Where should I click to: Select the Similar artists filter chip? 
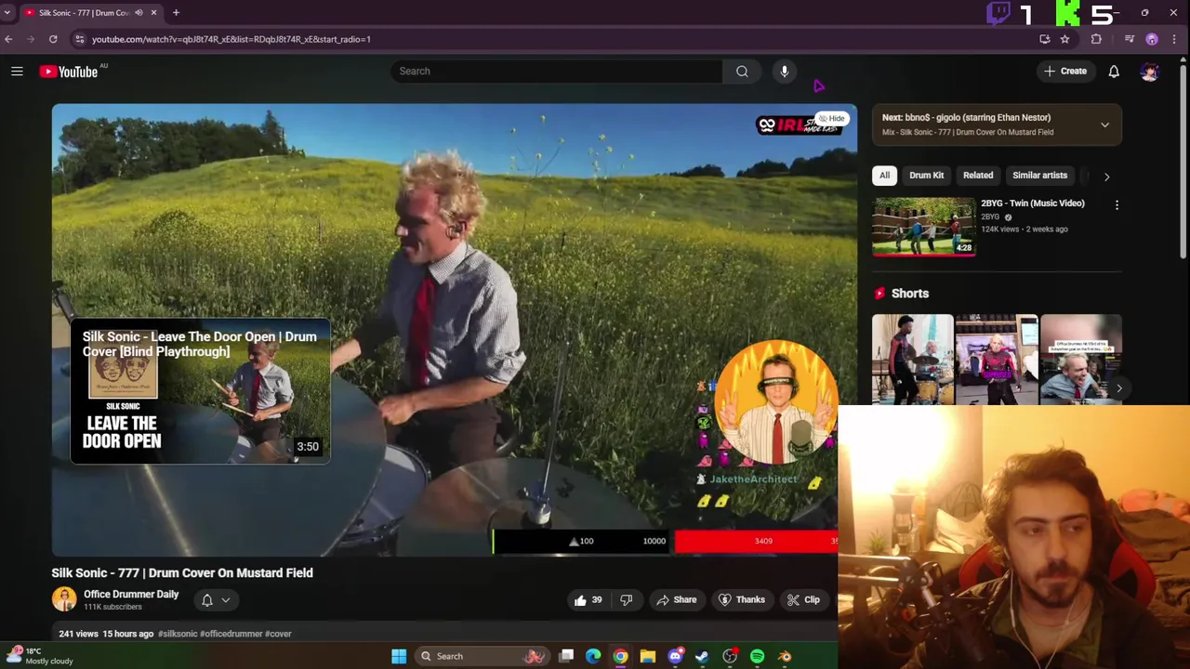(1039, 175)
